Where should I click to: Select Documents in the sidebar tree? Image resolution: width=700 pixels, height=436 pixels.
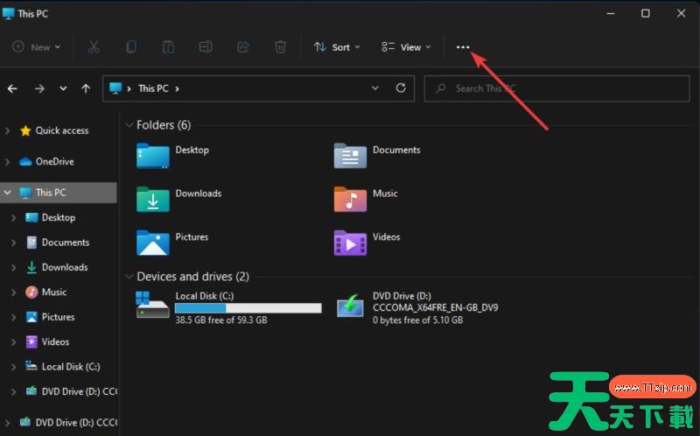point(65,243)
